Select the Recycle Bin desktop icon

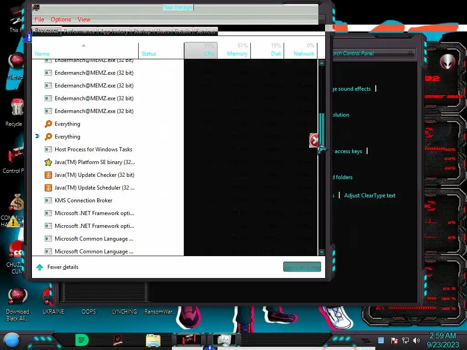point(17,107)
